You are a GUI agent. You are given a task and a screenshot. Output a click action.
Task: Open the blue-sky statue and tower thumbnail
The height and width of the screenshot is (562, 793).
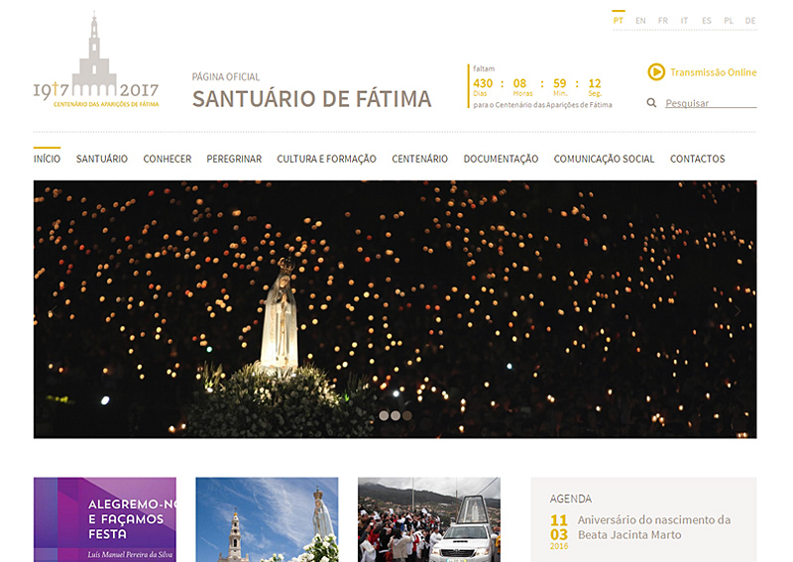click(x=267, y=519)
